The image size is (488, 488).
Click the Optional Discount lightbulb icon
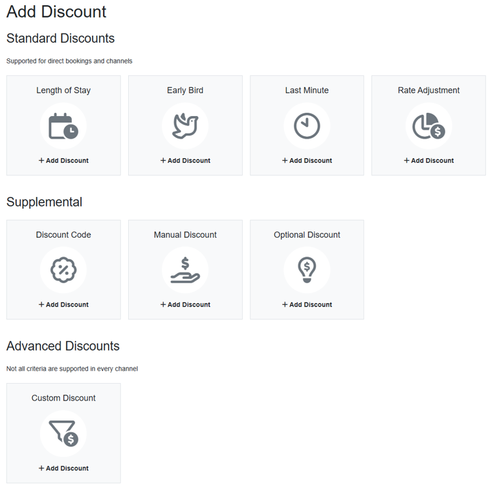click(x=307, y=270)
